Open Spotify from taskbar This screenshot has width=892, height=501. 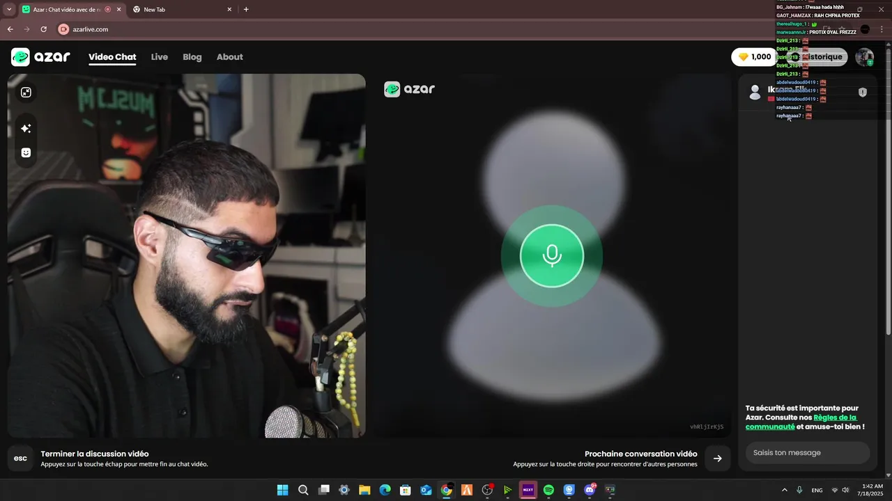pos(548,490)
